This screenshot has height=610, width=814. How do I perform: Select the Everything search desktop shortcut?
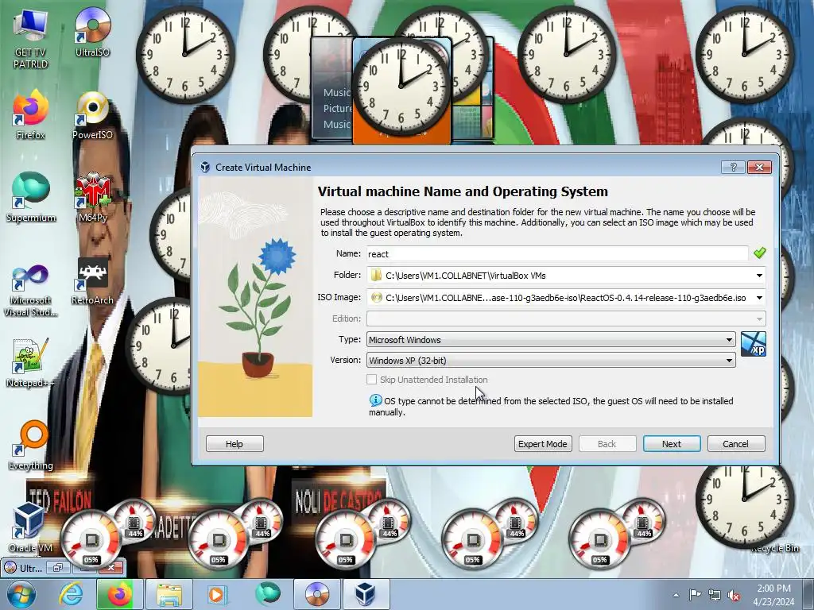pyautogui.click(x=31, y=445)
